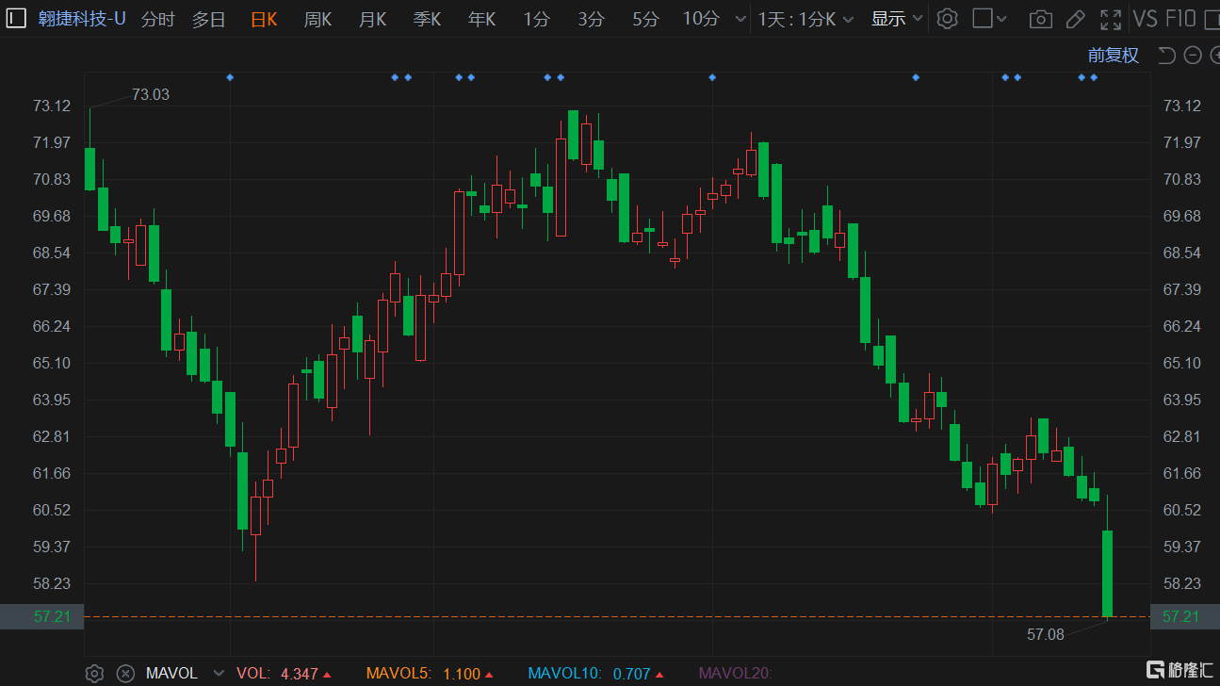Expand the MAVOL indicator dropdown
This screenshot has width=1220, height=686.
point(220,673)
